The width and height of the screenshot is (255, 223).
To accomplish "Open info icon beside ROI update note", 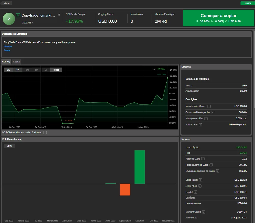I will coord(45,133).
